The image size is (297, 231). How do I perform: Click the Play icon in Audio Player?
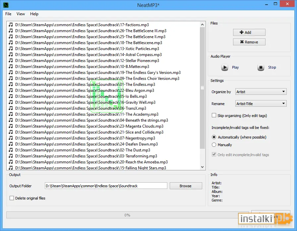pyautogui.click(x=225, y=67)
